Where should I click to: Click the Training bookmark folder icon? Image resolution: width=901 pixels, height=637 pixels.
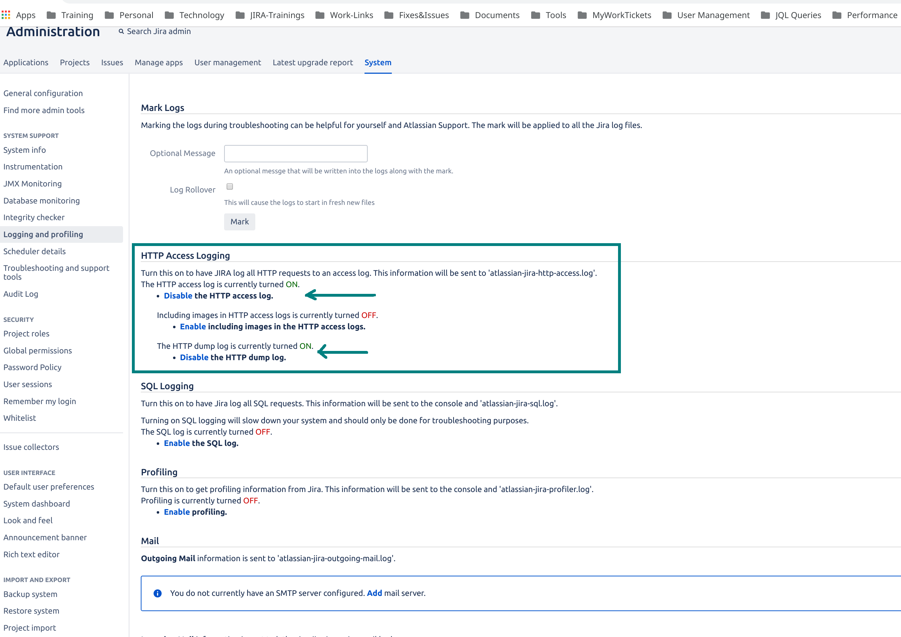pos(51,15)
